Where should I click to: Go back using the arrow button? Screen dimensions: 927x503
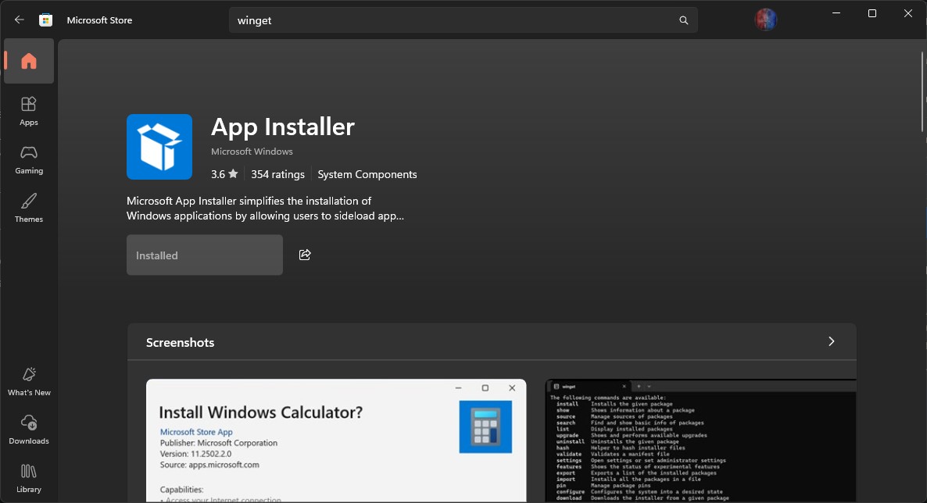point(19,20)
